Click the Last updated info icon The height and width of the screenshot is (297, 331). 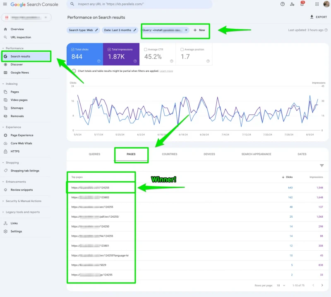(326, 30)
